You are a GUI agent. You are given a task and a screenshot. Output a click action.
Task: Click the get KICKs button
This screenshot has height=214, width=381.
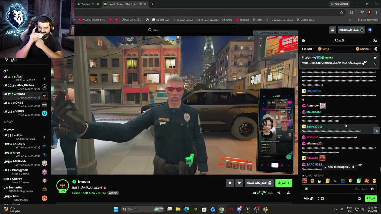point(351,30)
